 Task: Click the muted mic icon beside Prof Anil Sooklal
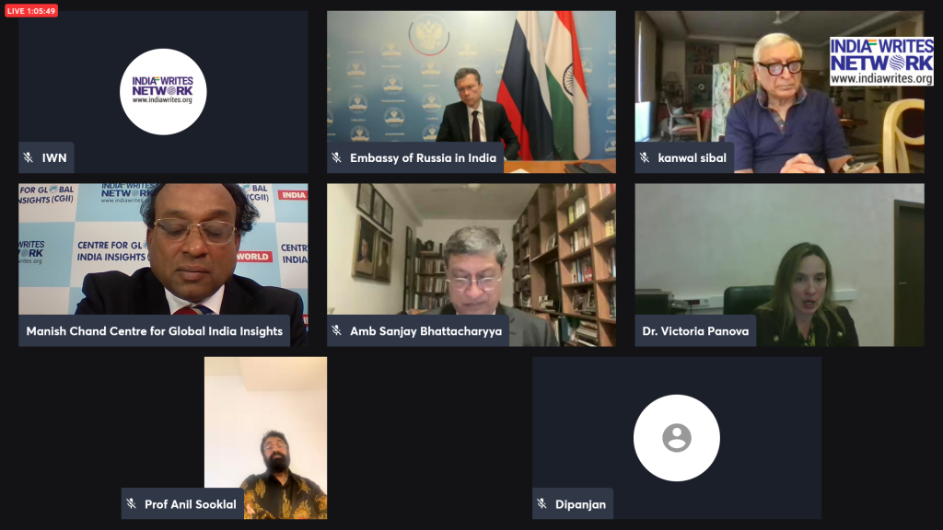click(x=131, y=503)
